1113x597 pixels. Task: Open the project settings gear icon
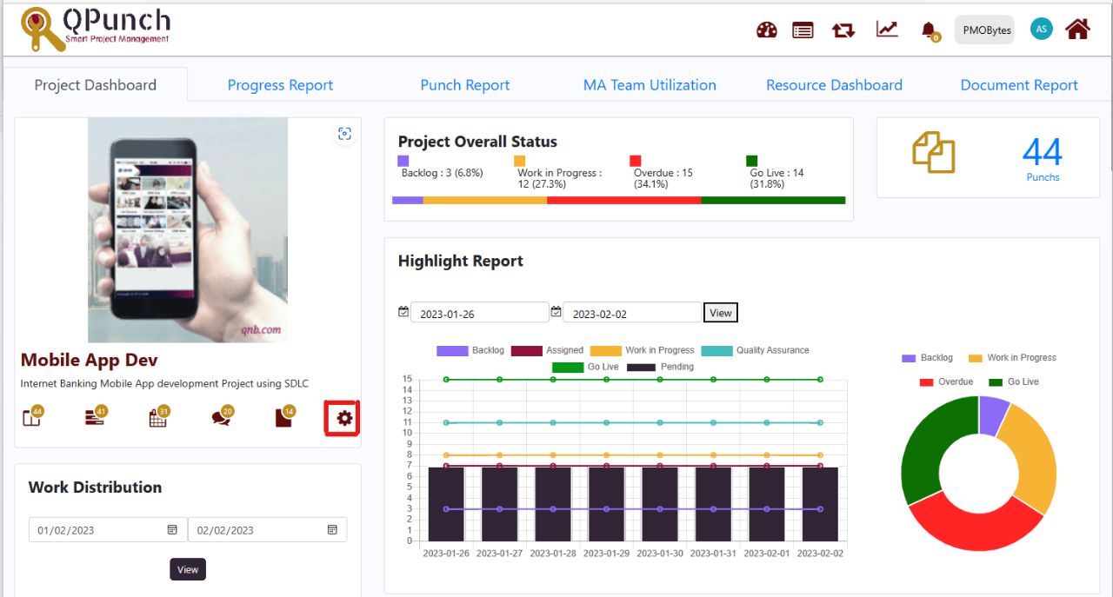(344, 418)
